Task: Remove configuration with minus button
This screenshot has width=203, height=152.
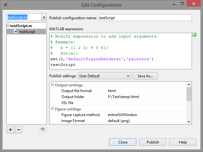Action: (x=19, y=130)
